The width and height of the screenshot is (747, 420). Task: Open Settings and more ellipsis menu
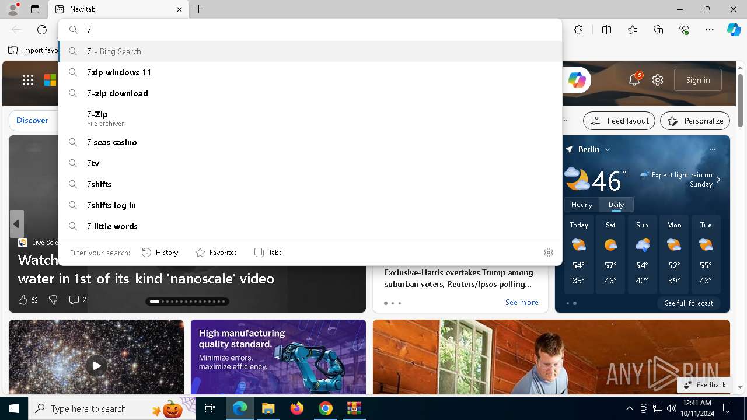pyautogui.click(x=710, y=30)
